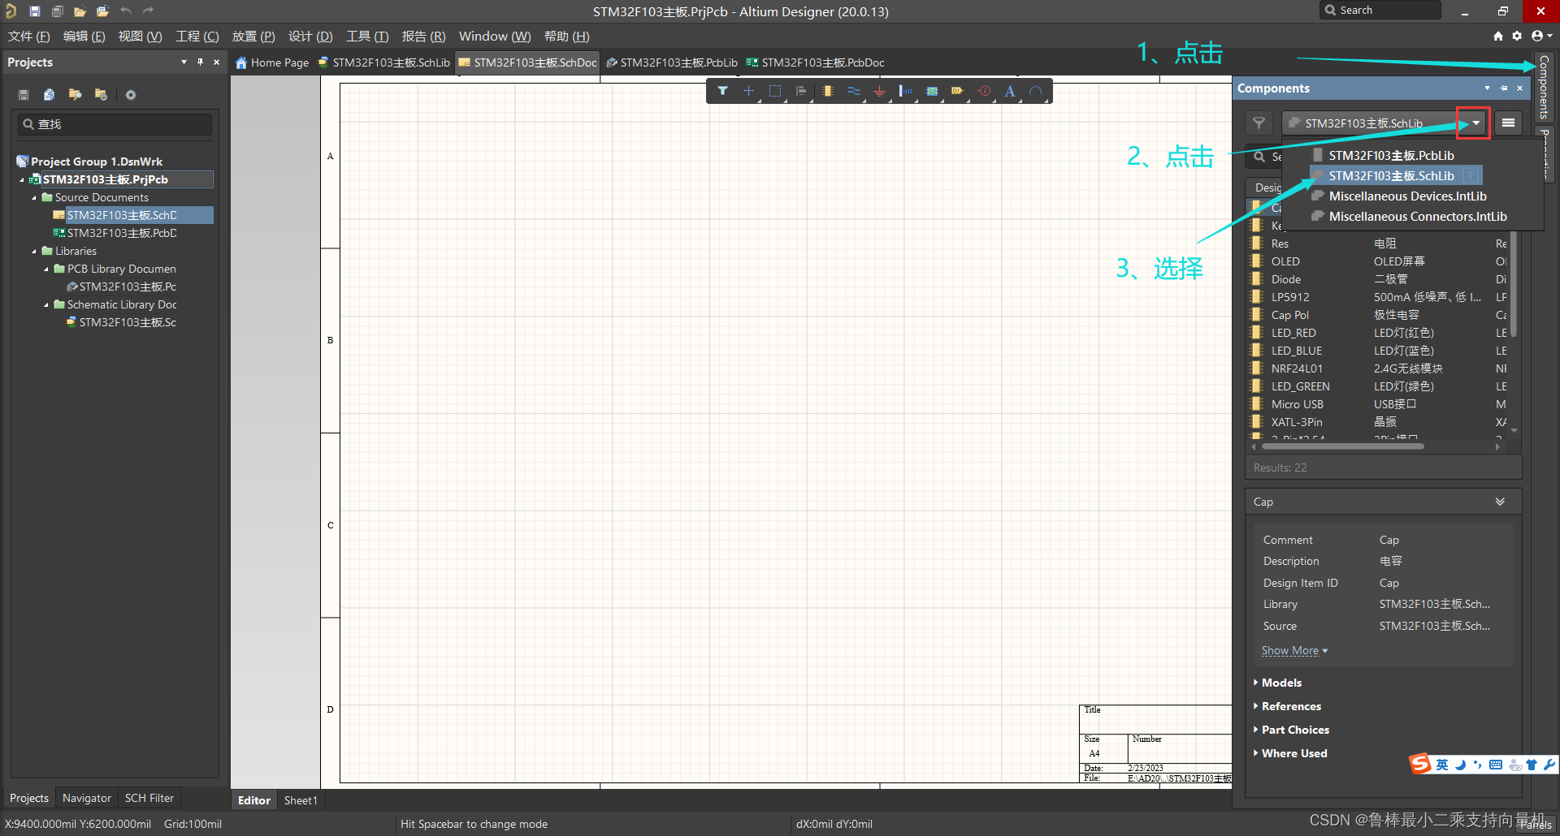Screen dimensions: 1560x836
Task: Select the text string 'A' tool
Action: [1009, 92]
